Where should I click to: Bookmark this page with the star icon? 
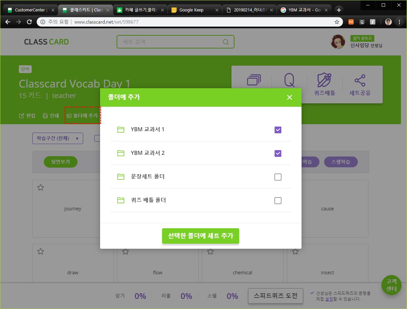point(337,22)
